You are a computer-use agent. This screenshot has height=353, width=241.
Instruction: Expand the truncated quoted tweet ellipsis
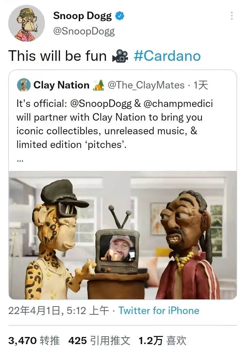pyautogui.click(x=20, y=161)
